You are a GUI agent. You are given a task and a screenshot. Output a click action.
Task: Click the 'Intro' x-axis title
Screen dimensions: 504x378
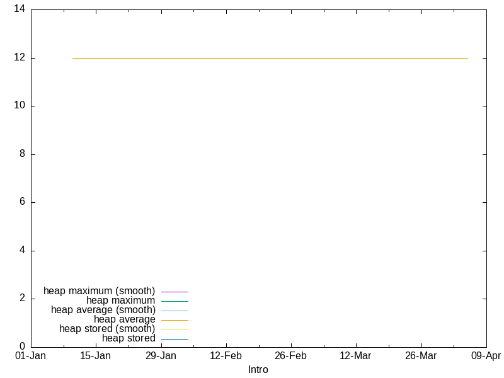258,370
